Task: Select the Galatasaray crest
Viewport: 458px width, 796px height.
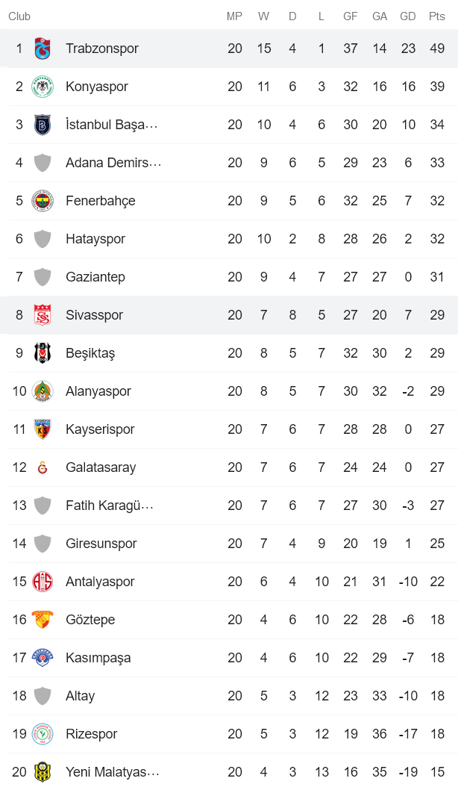Action: pyautogui.click(x=43, y=467)
